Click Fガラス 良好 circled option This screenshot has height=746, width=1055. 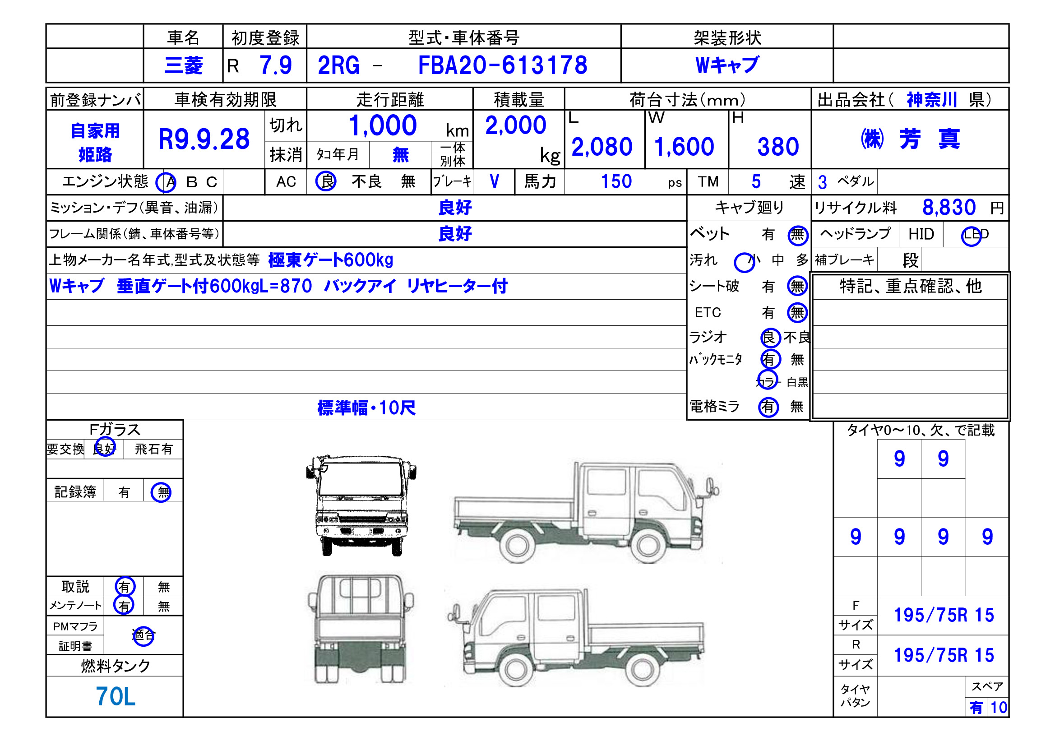tap(105, 449)
